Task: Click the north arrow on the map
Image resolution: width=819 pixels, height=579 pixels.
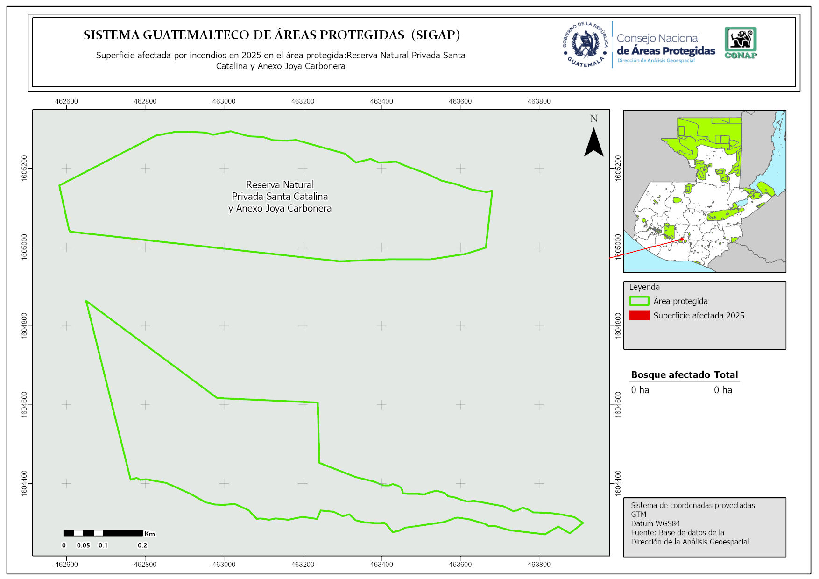Action: point(593,142)
